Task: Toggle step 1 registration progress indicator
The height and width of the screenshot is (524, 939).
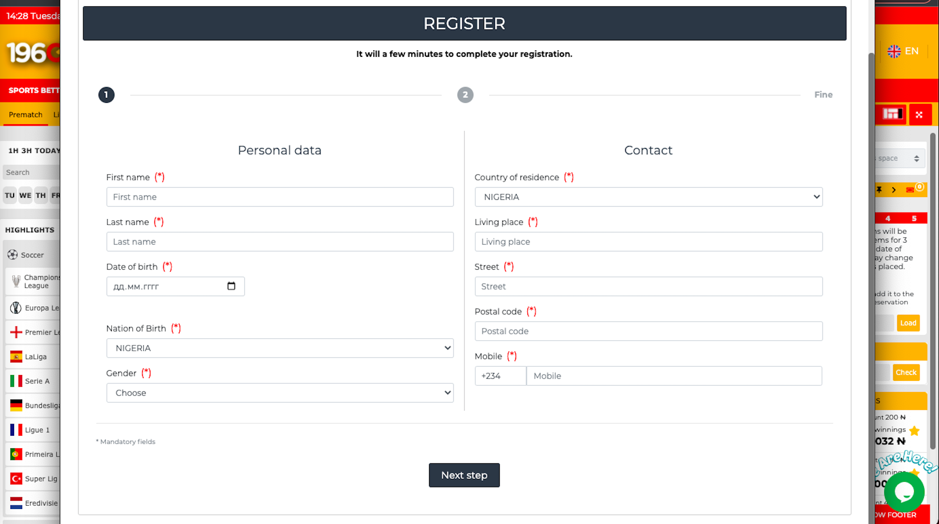Action: [105, 94]
